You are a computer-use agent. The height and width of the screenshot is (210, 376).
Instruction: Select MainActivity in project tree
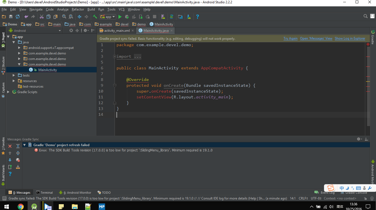click(47, 70)
